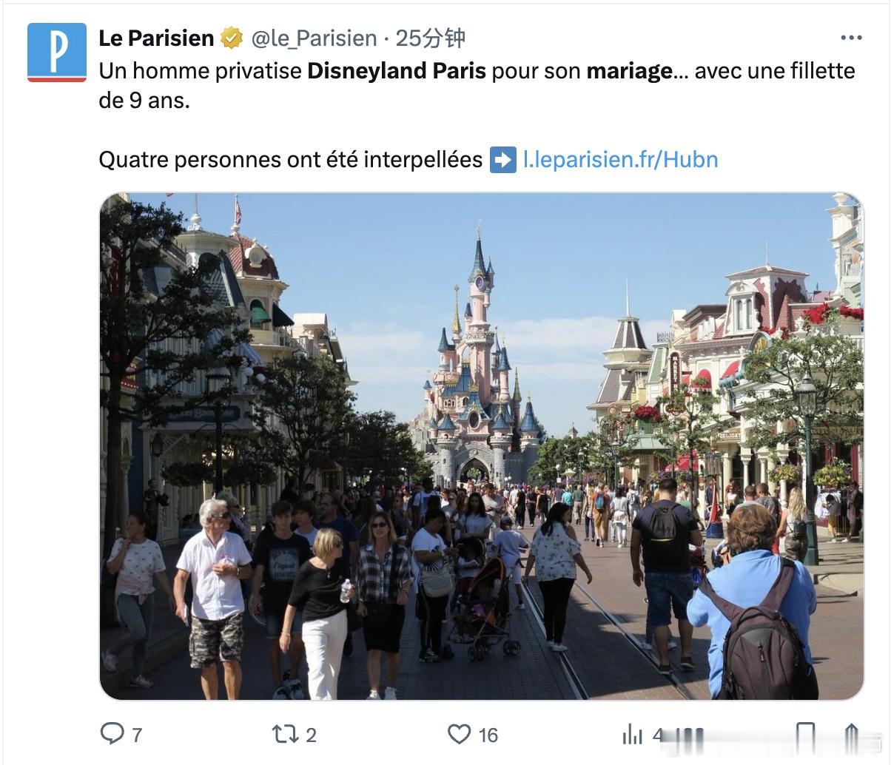Bookmark this tweet with the bookmark icon
This screenshot has height=765, width=891.
point(806,734)
